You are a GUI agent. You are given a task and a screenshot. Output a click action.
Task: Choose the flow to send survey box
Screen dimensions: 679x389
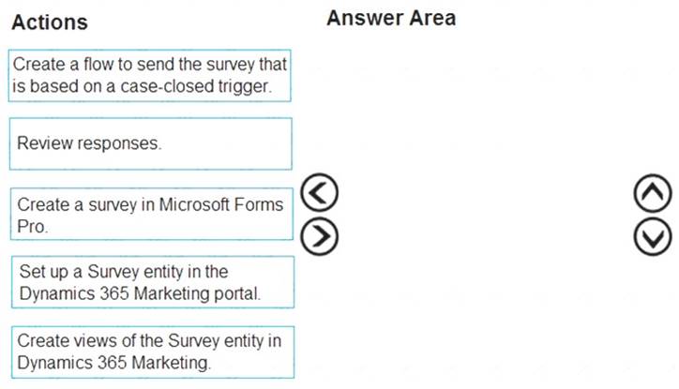pyautogui.click(x=150, y=76)
